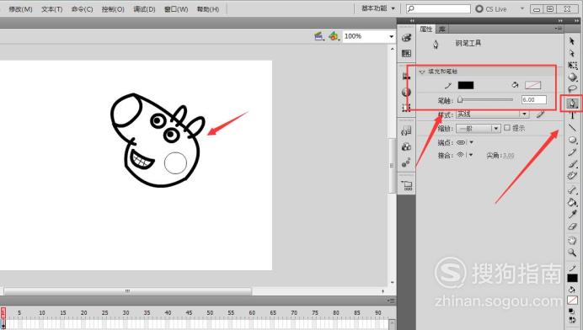Collapse the 填充和笔触 section triangle
The width and height of the screenshot is (583, 330).
(x=422, y=72)
